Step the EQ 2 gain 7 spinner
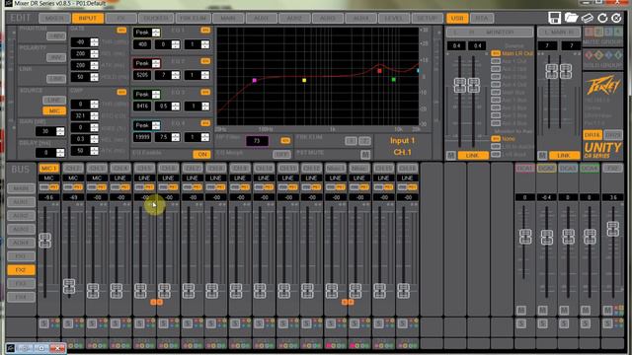Image resolution: width=632 pixels, height=355 pixels. pos(176,75)
